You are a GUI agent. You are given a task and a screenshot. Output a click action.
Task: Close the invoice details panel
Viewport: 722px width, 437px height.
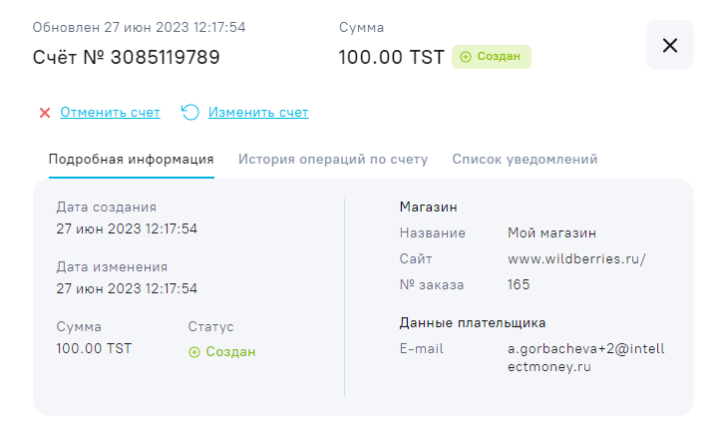pyautogui.click(x=670, y=45)
